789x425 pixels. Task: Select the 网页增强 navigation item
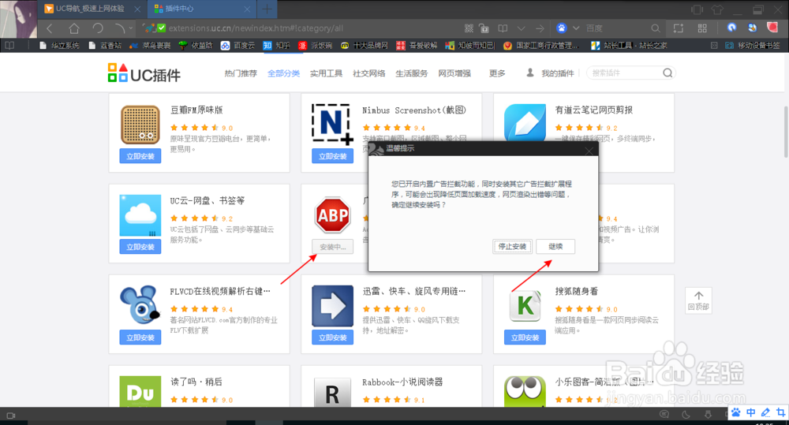click(454, 73)
